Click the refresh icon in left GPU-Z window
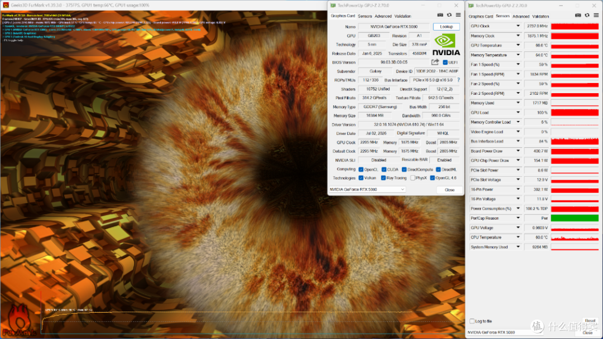This screenshot has width=603, height=339. 449,16
